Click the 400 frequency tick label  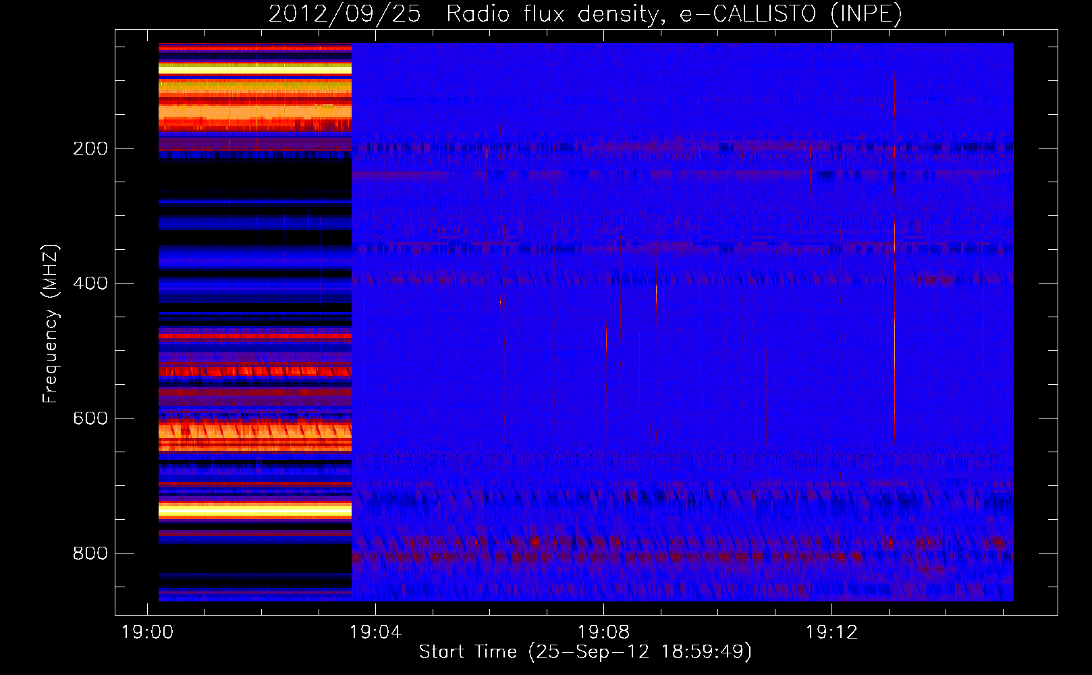pos(90,283)
